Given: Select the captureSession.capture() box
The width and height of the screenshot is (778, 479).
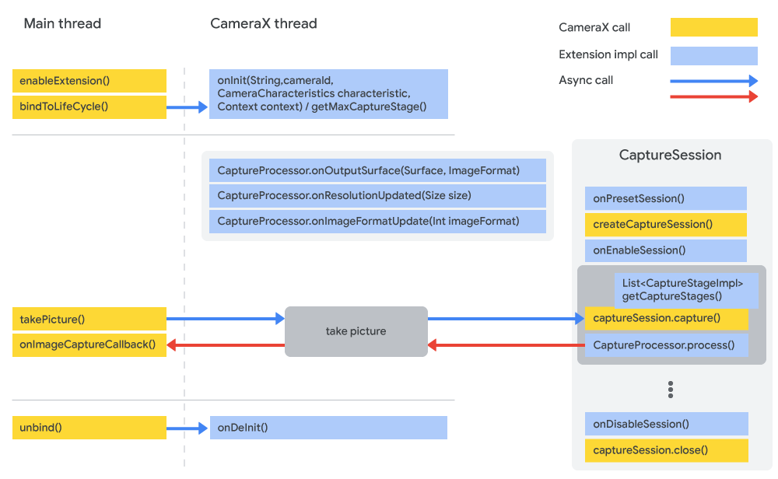Looking at the screenshot, I should tap(665, 318).
